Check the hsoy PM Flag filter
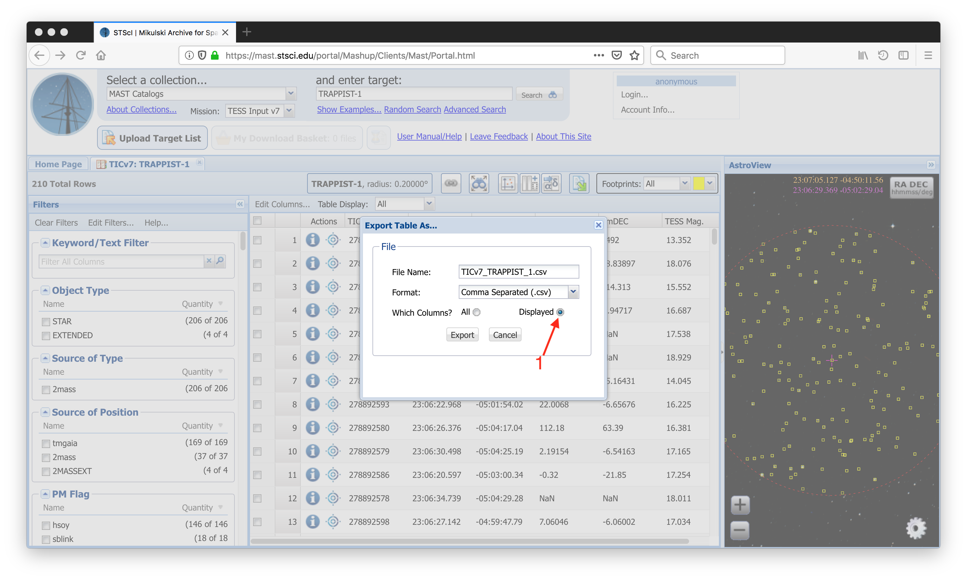 46,525
